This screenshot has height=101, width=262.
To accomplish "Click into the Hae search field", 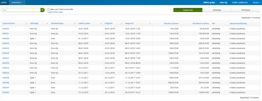I will (x=21, y=10).
